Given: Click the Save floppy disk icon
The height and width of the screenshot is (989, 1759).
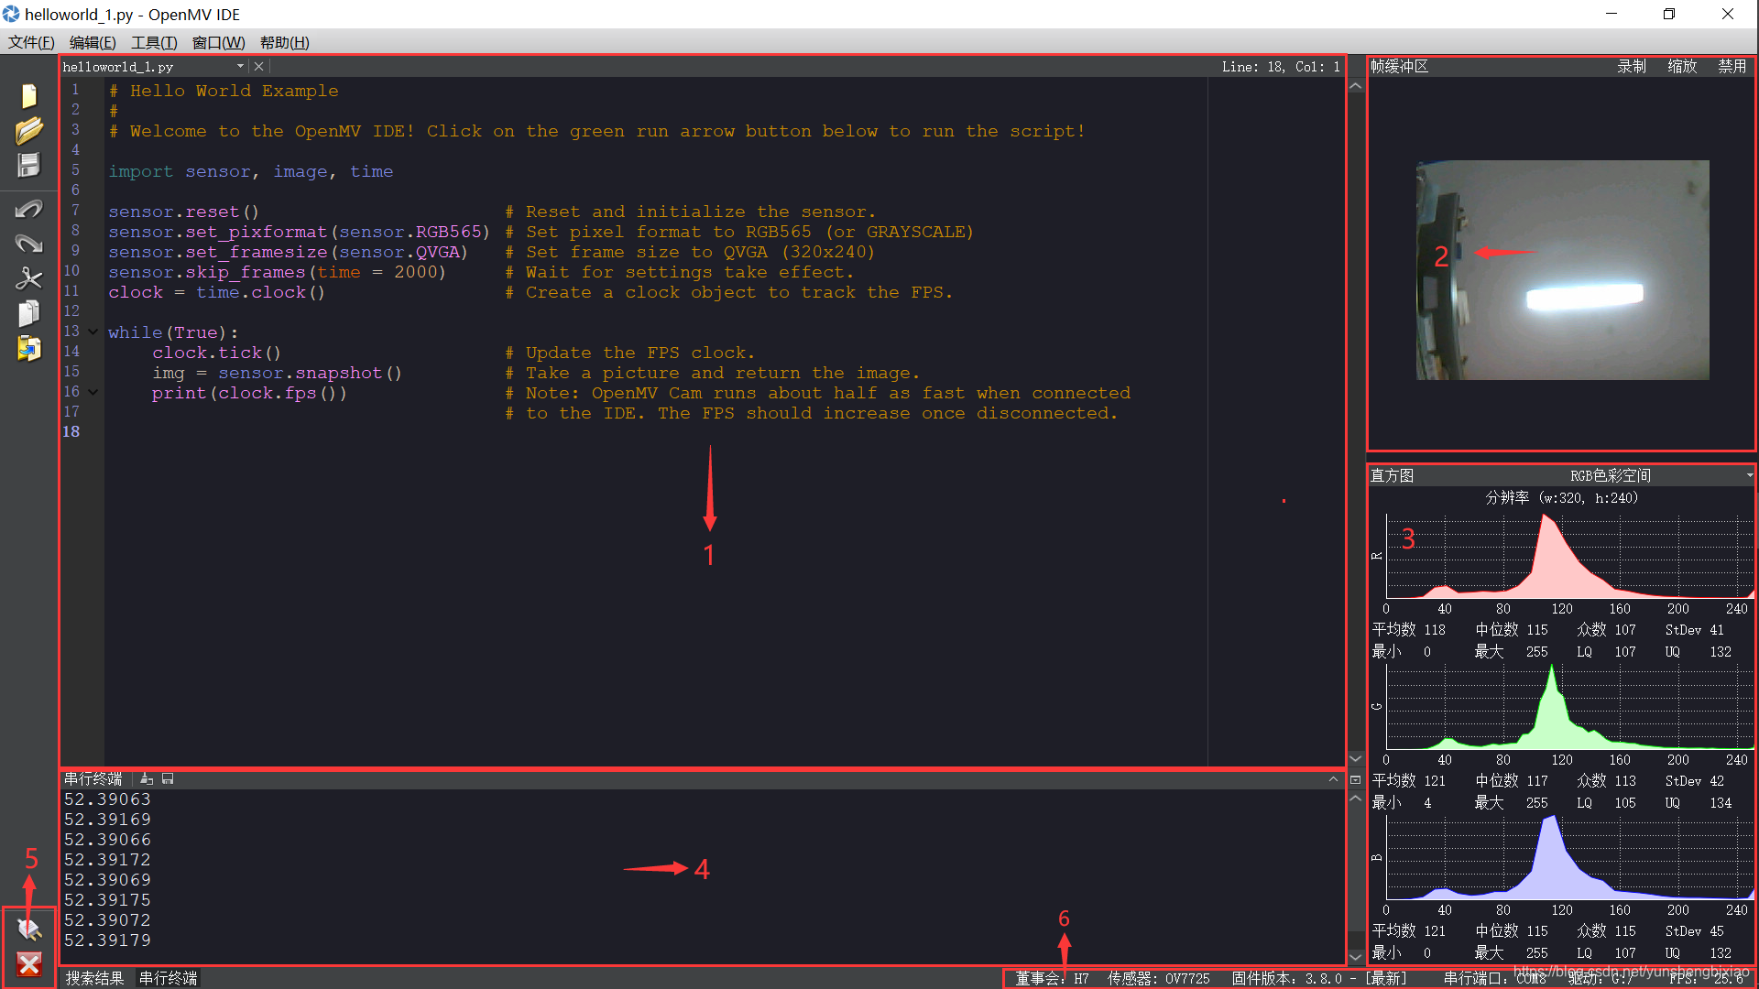Looking at the screenshot, I should (x=28, y=166).
